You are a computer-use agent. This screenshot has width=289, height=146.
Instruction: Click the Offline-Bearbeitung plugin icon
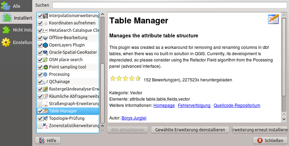pos(46,38)
